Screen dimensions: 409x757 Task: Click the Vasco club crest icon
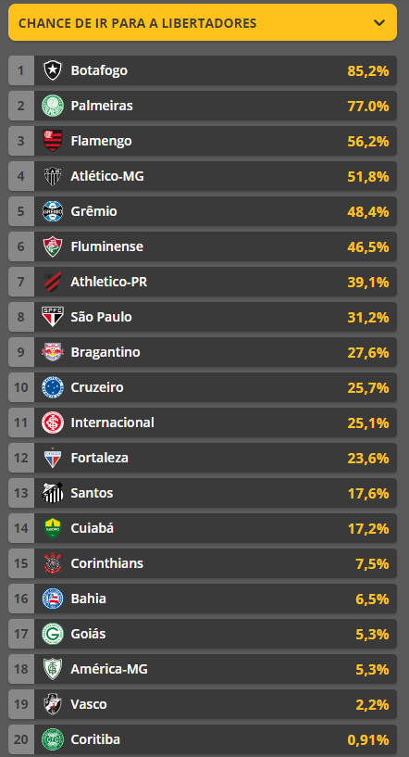click(53, 705)
